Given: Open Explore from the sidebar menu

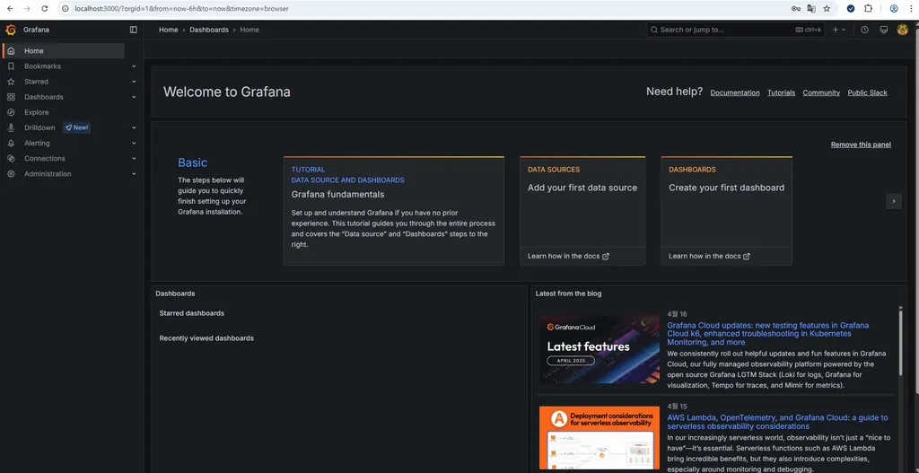Looking at the screenshot, I should point(36,112).
